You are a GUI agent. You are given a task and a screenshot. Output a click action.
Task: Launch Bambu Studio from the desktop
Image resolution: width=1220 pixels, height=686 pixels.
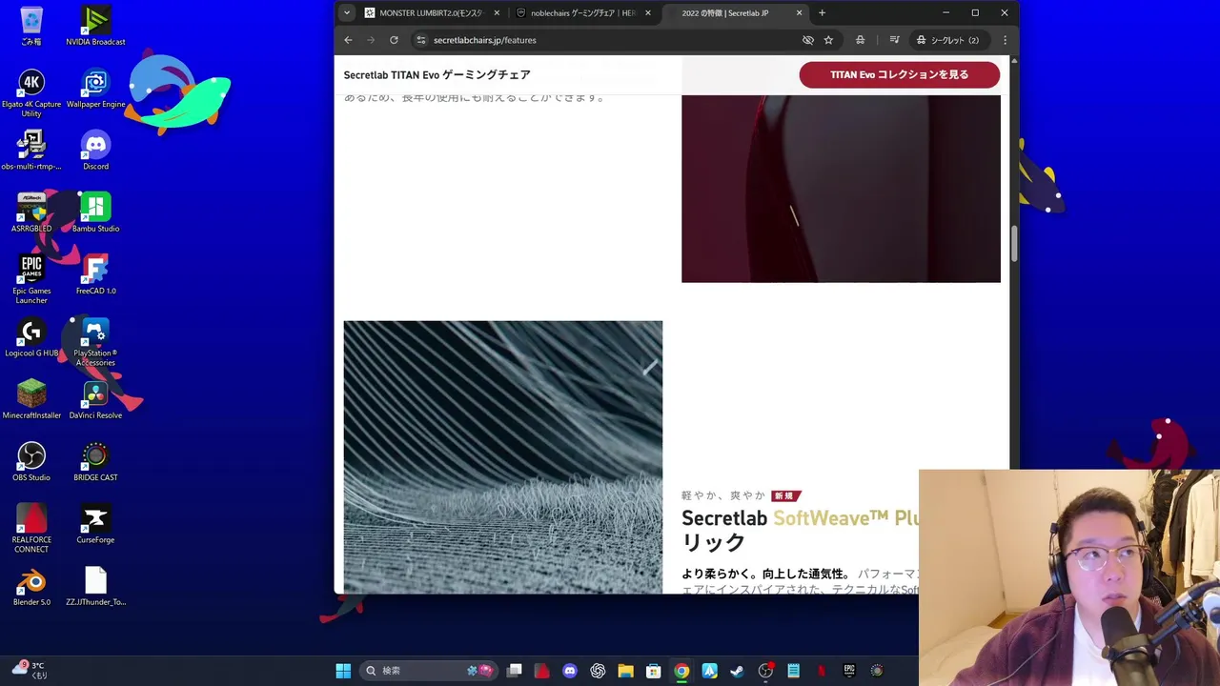pyautogui.click(x=95, y=212)
